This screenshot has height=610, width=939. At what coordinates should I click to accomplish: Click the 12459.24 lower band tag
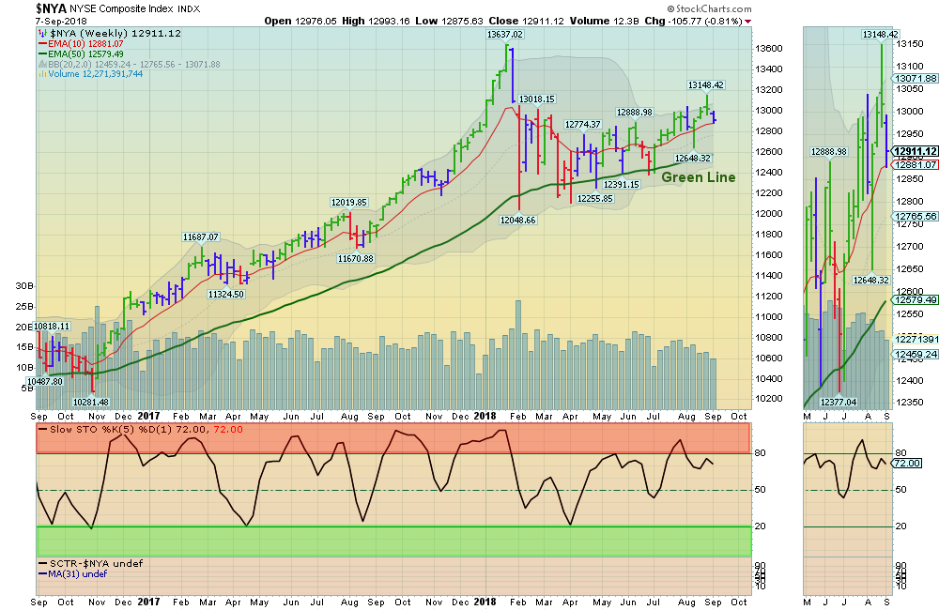(x=915, y=355)
